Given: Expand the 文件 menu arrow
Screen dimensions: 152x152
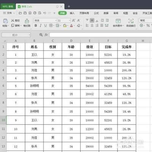Looking at the screenshot, I should [14, 13].
